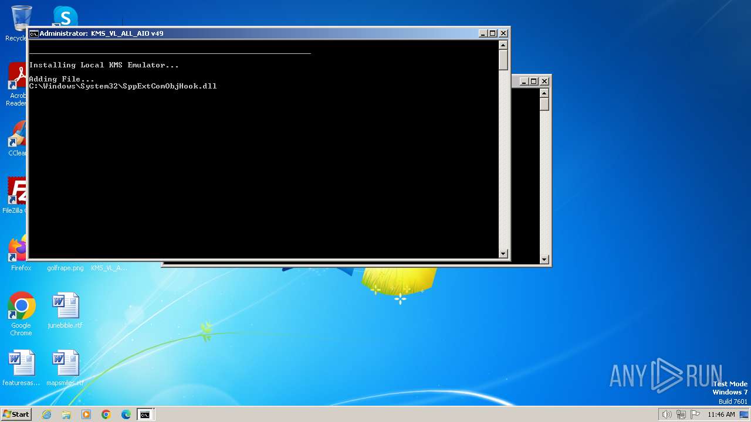
Task: Open Windows Explorer from the taskbar
Action: (x=66, y=414)
